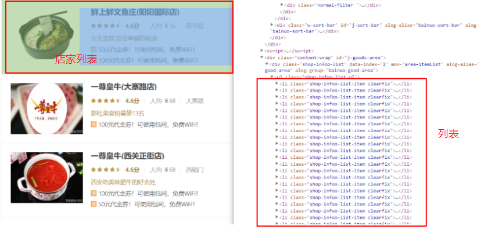
Task: Click the red hotpot photo of 西关正街店
Action: pos(46,177)
